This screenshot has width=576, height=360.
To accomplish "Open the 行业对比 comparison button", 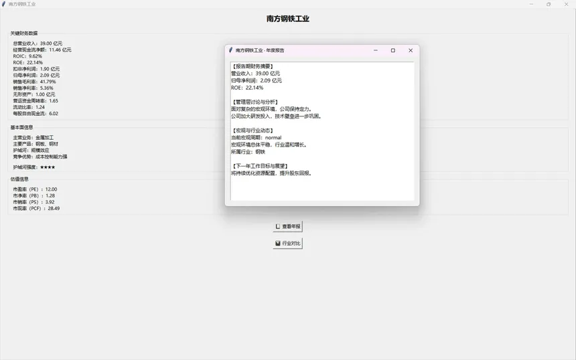I will 287,244.
